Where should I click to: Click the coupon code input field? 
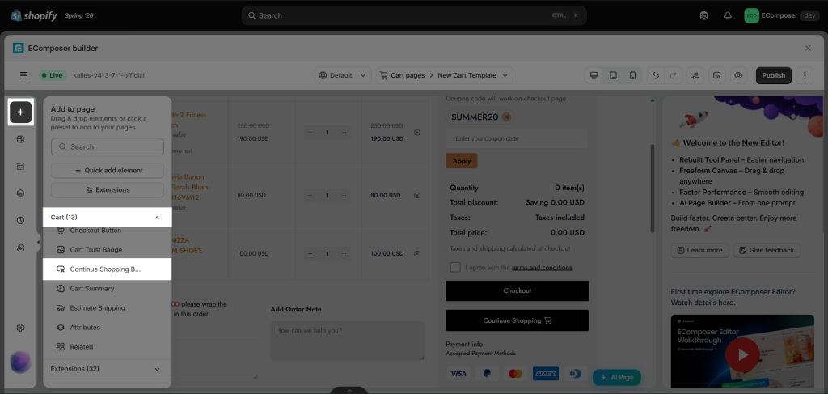click(x=517, y=139)
